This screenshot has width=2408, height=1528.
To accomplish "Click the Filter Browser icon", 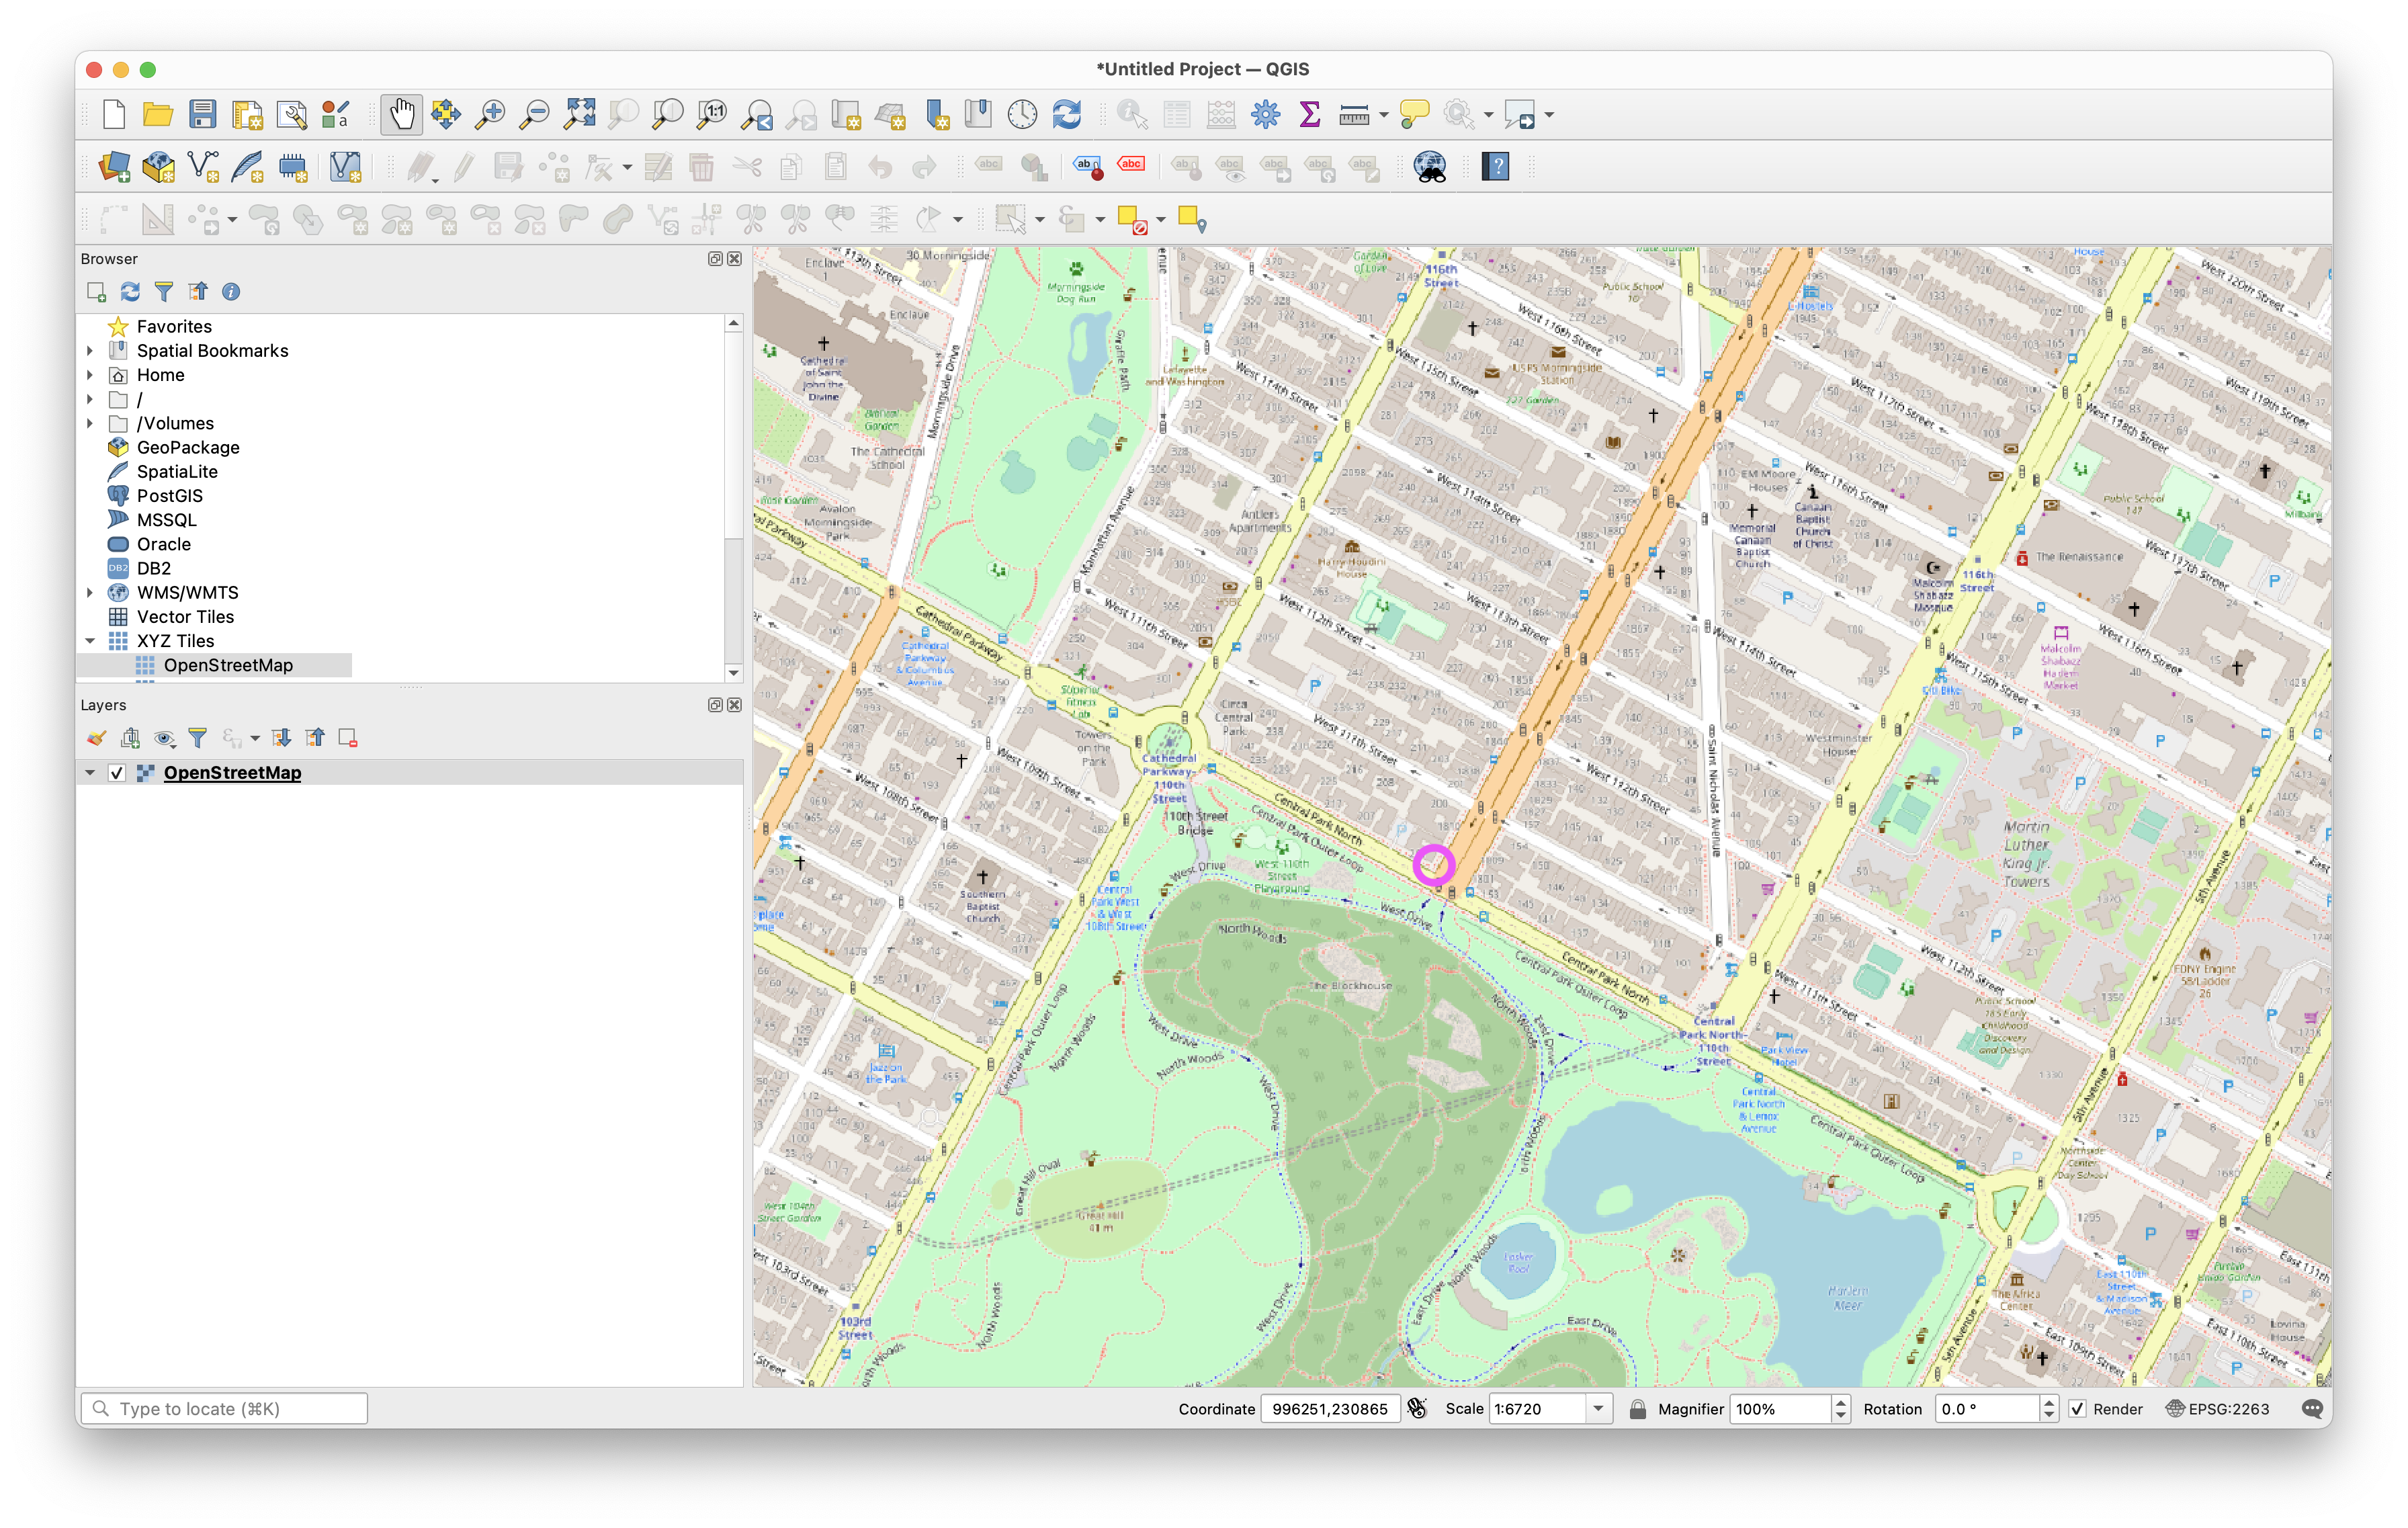I will click(164, 292).
